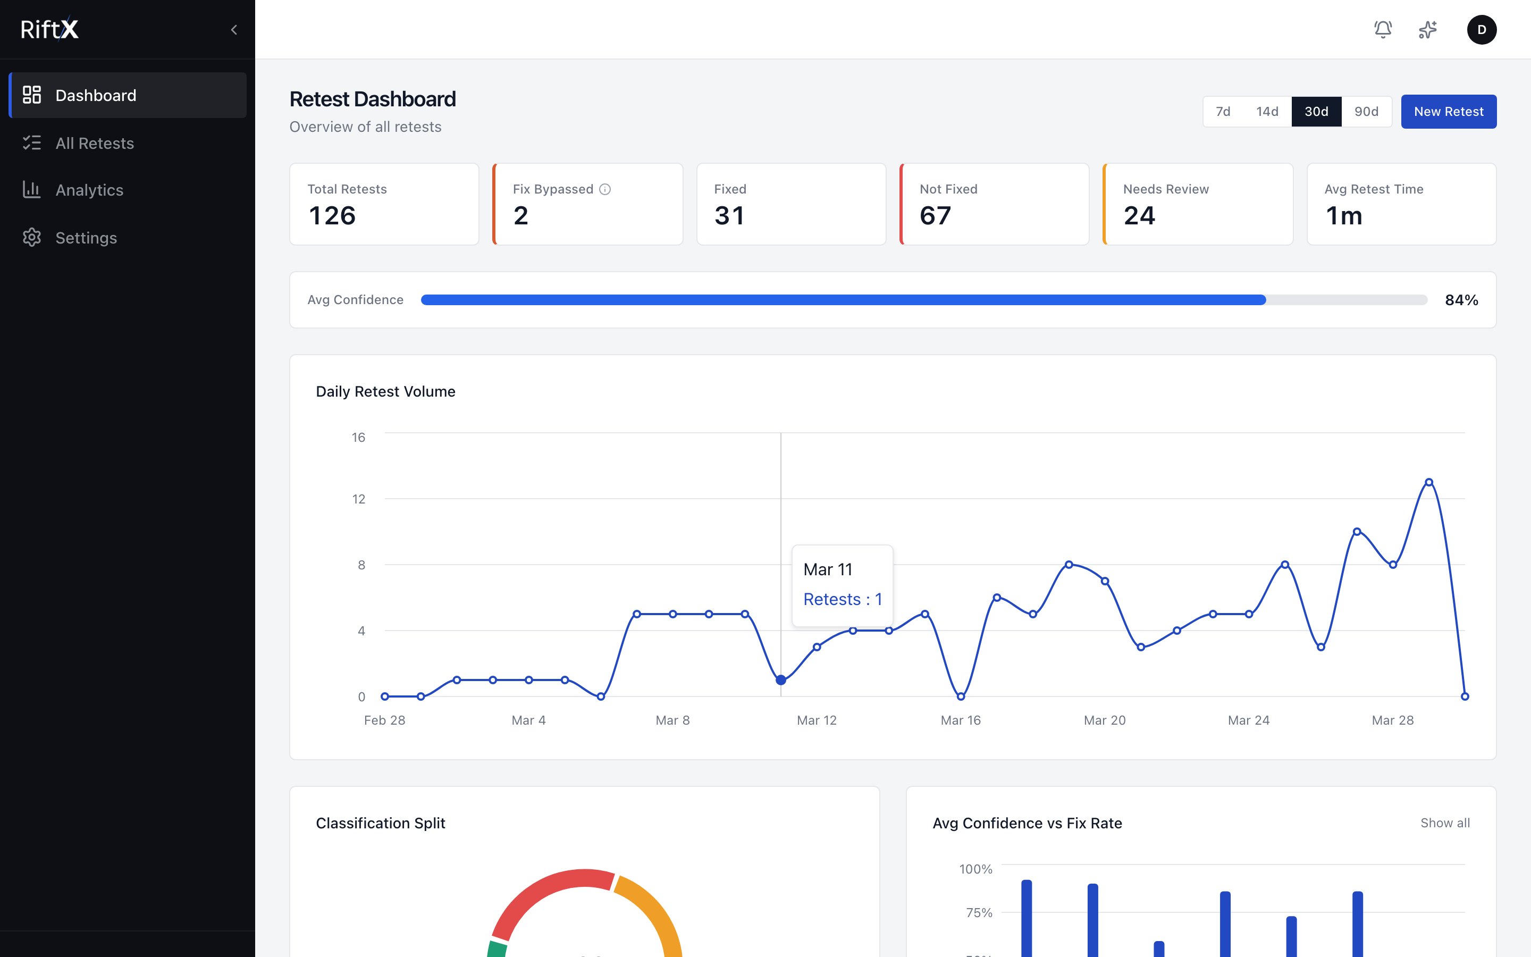Open the All Retests menu item

[x=95, y=143]
